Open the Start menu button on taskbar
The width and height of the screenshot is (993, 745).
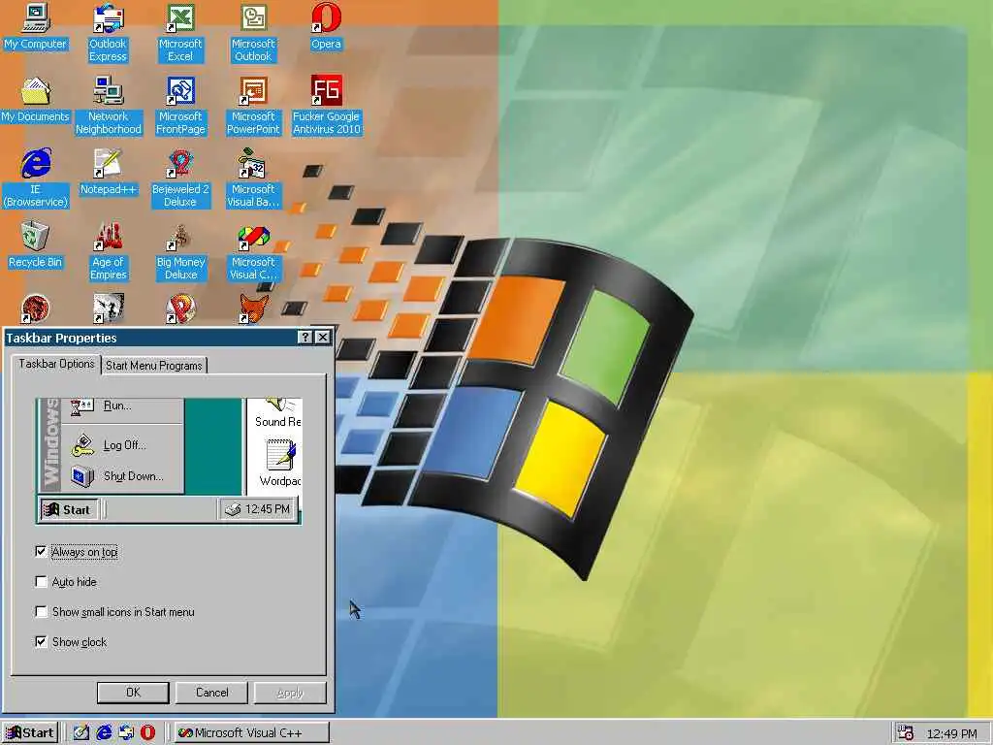30,733
